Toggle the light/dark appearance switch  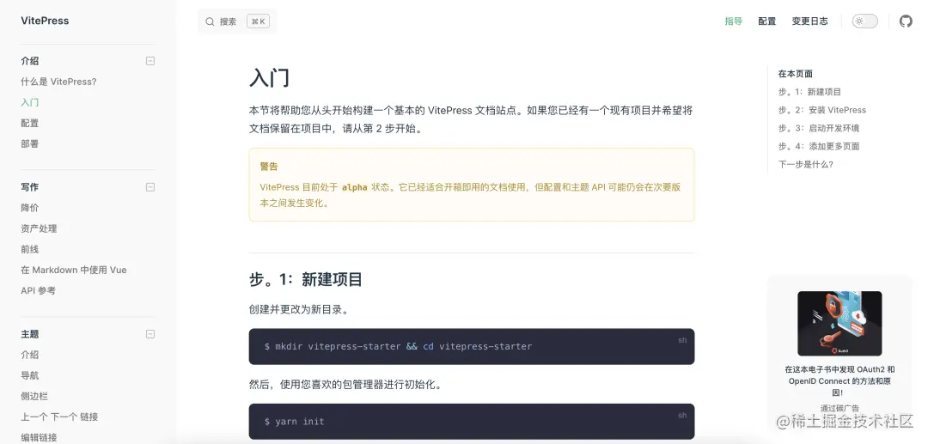(x=864, y=21)
